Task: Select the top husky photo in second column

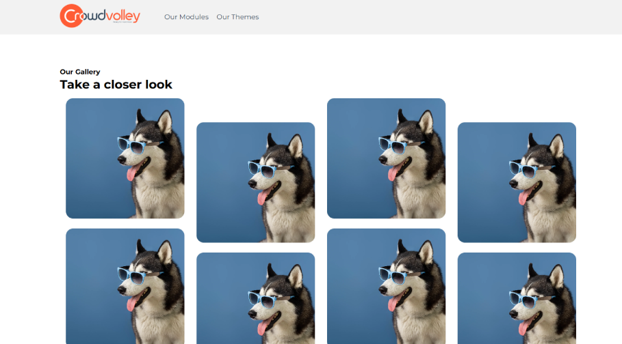Action: point(255,182)
